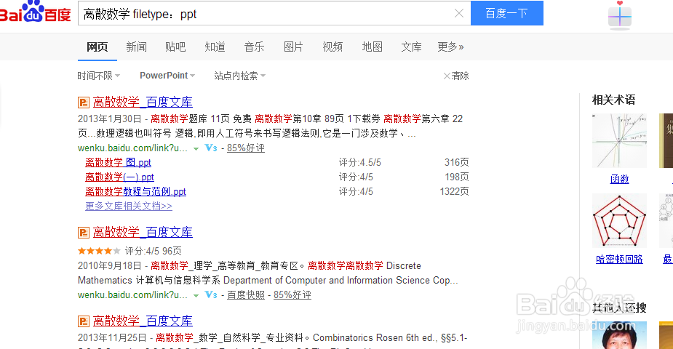Switch to the 新闻 tab

tap(137, 47)
